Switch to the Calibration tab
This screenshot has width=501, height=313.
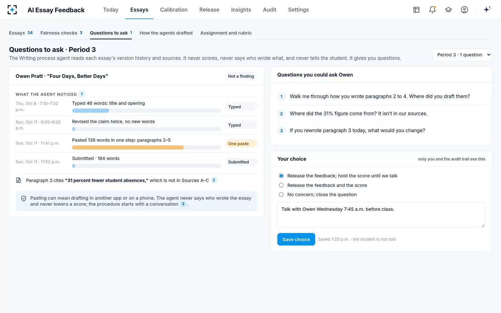[174, 10]
